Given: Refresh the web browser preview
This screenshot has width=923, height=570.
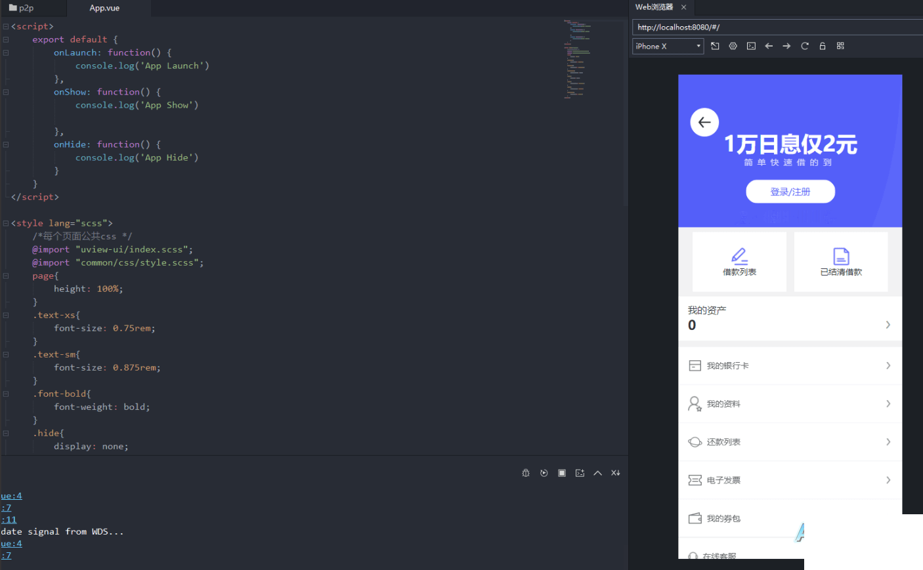Looking at the screenshot, I should point(804,46).
